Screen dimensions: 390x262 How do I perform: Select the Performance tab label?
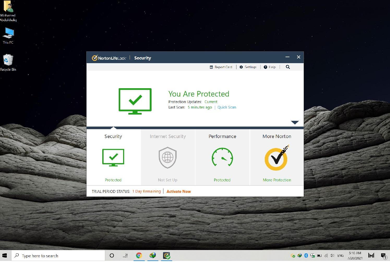222,136
